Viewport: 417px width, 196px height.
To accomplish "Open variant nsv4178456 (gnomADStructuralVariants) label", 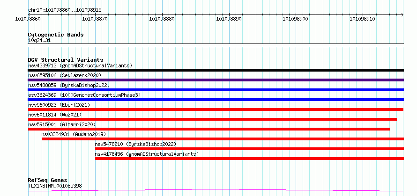I will [147, 154].
